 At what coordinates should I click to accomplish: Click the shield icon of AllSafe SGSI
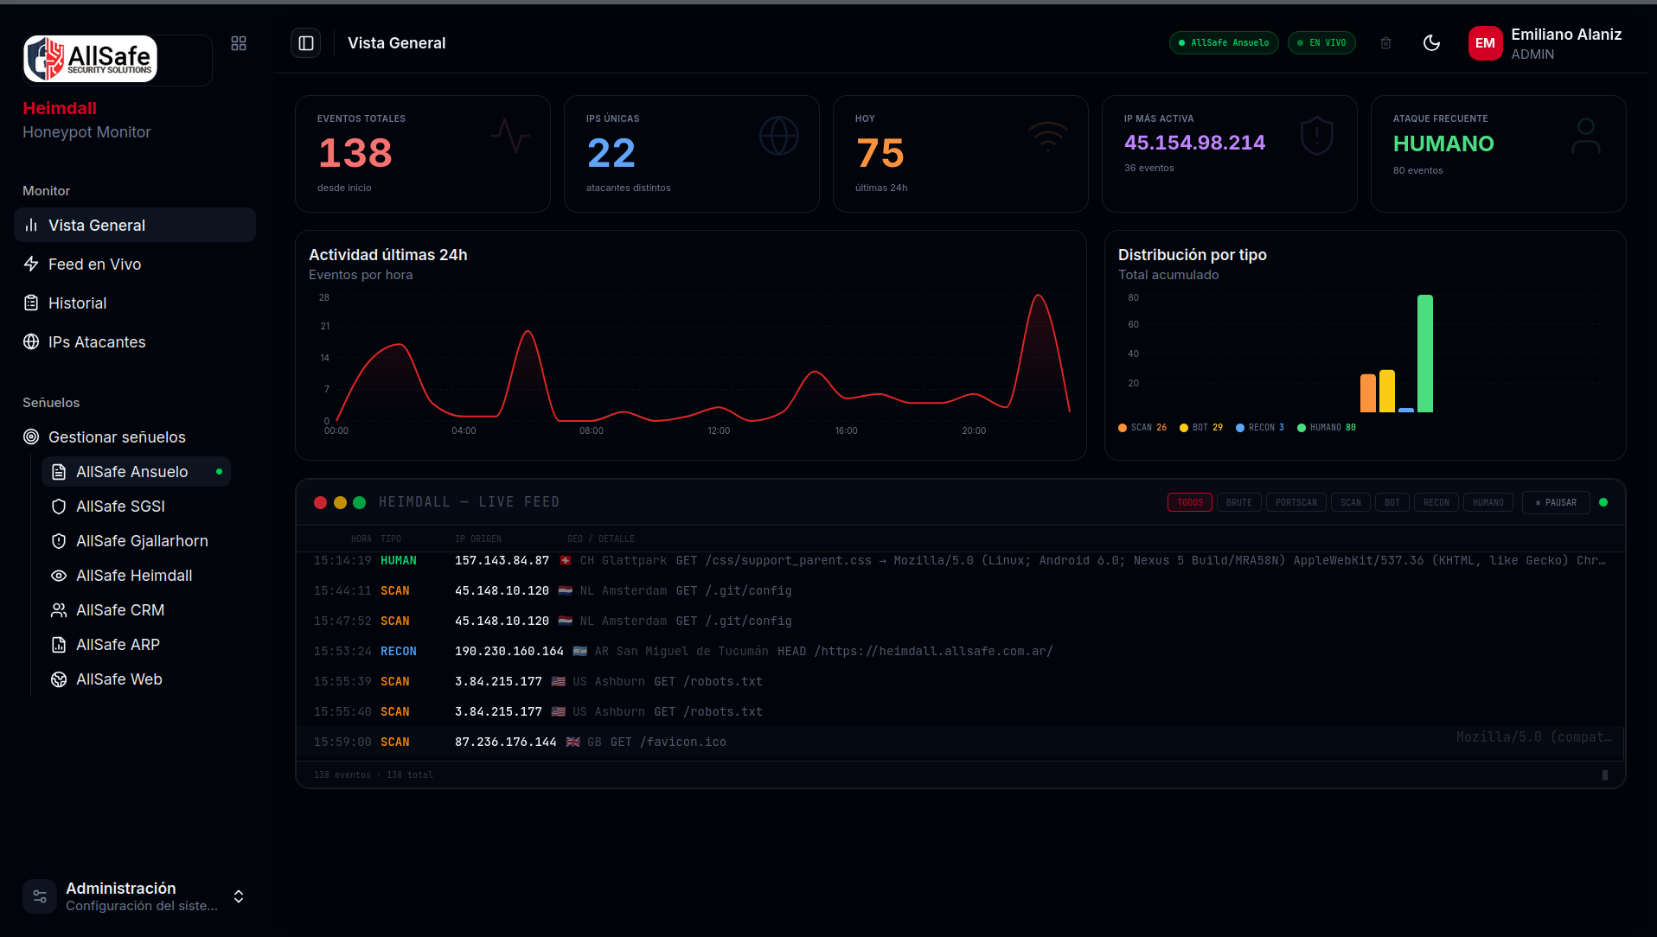[x=59, y=506]
